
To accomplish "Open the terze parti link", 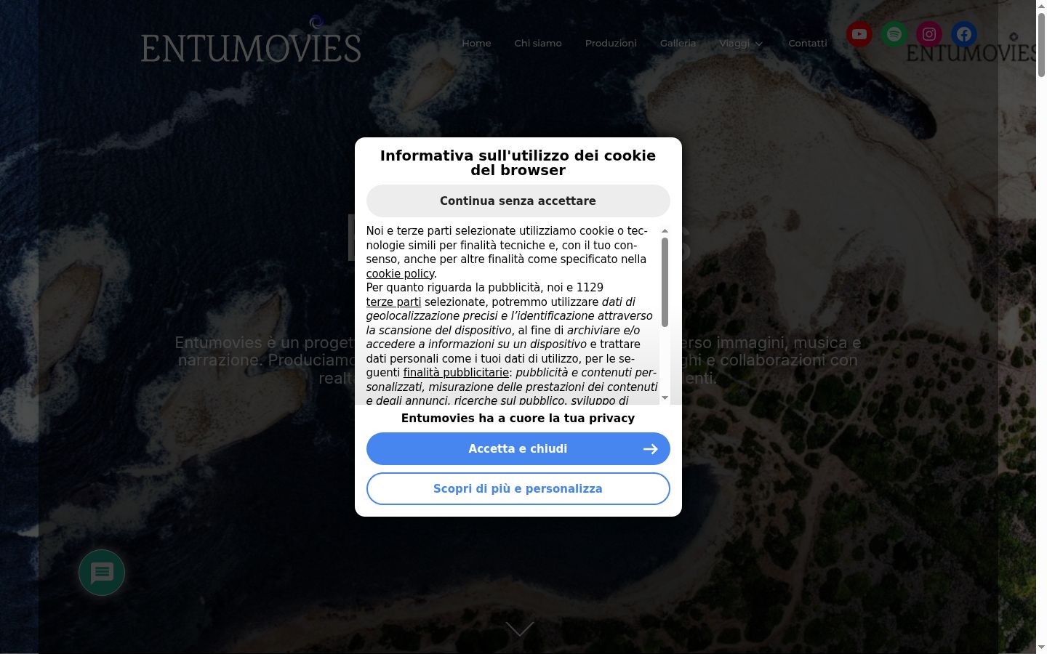I will pos(393,302).
